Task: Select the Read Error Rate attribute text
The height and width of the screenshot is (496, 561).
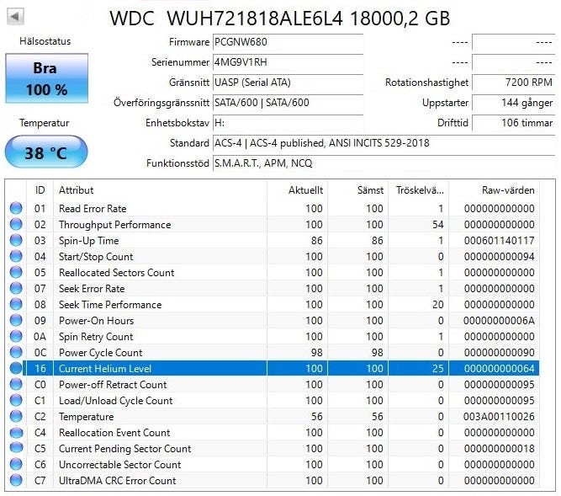Action: click(93, 209)
